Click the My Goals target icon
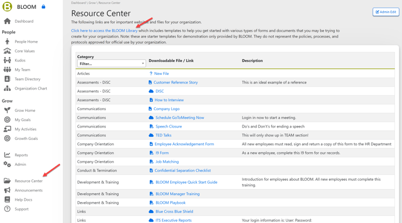 pos(7,120)
